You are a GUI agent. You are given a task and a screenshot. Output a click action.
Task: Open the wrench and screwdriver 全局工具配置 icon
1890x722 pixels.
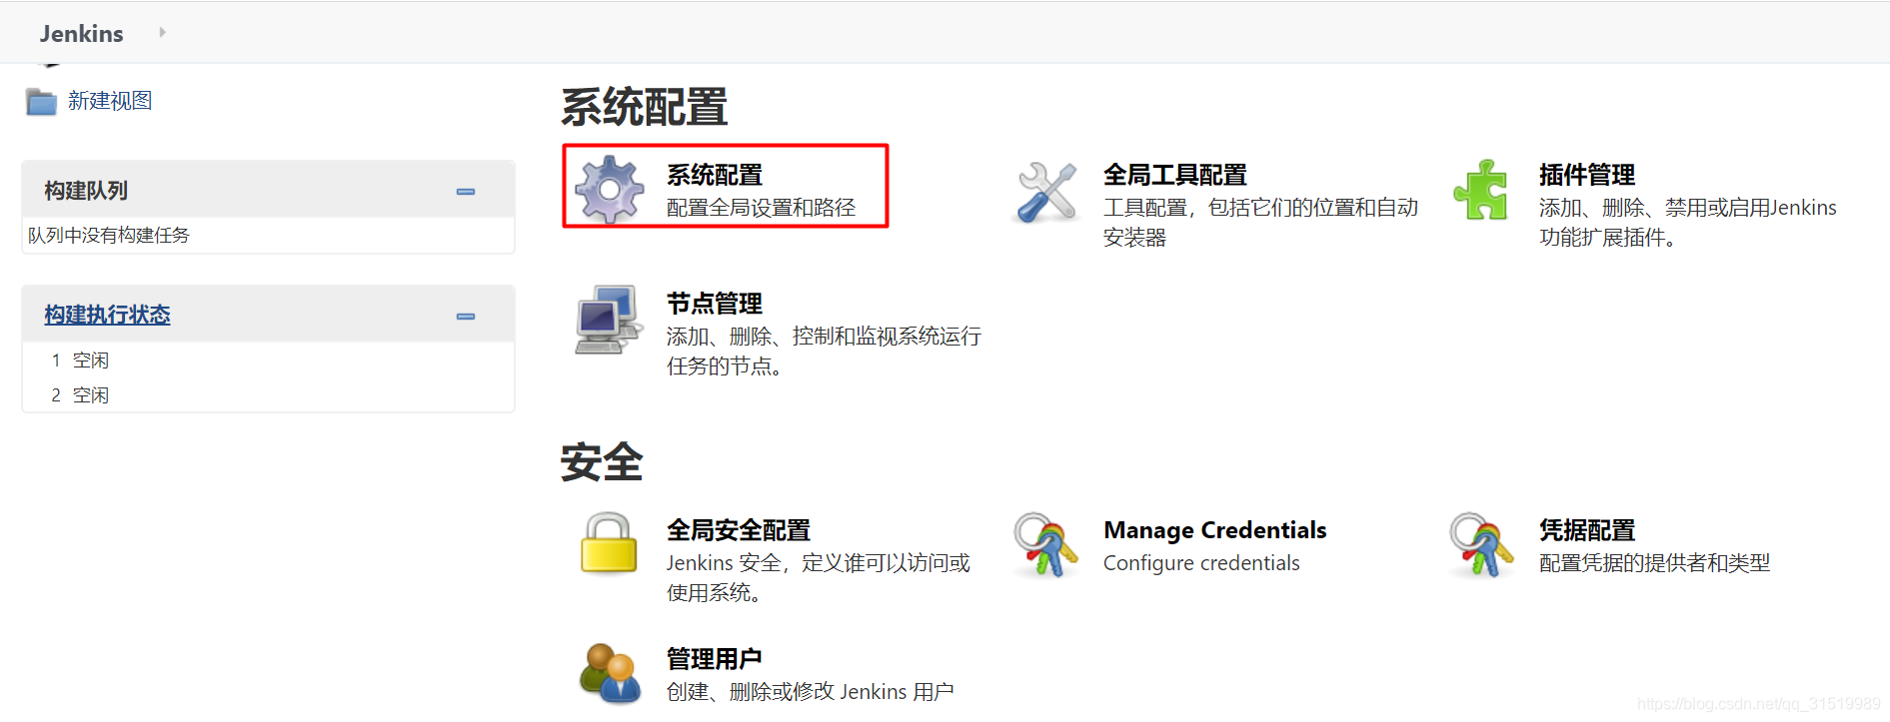(x=1046, y=192)
